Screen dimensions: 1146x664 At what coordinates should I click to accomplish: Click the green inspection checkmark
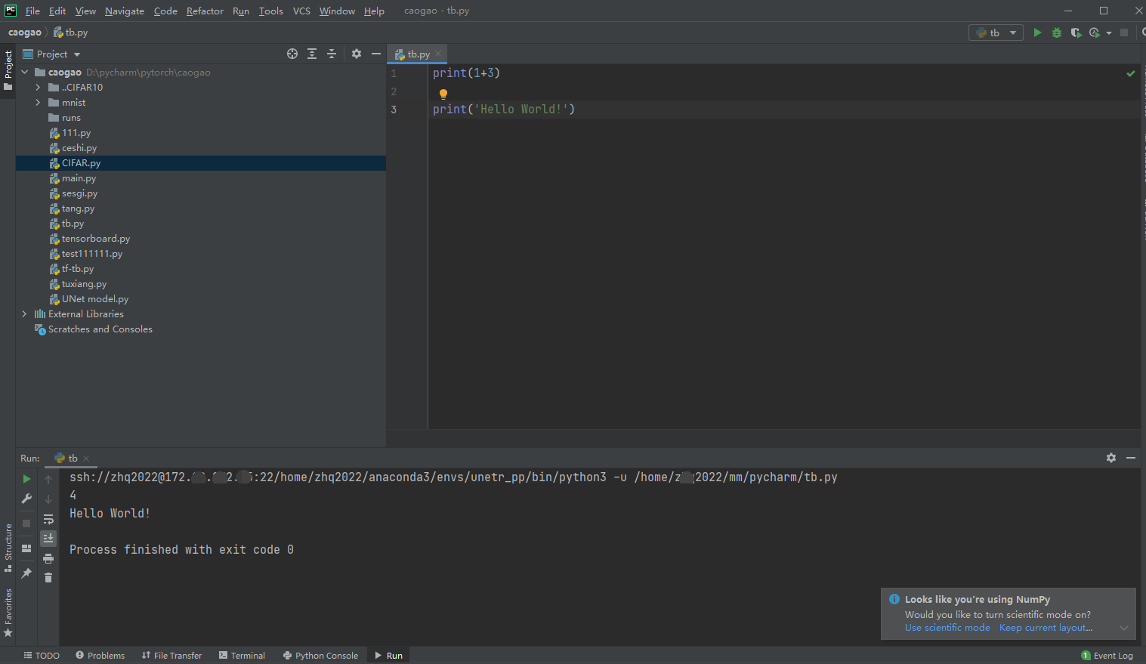(x=1131, y=73)
